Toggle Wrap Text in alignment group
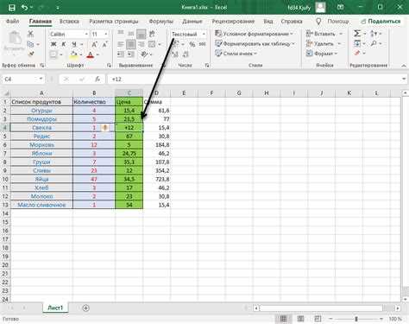Viewport: 409px width, 324px height. tap(152, 34)
